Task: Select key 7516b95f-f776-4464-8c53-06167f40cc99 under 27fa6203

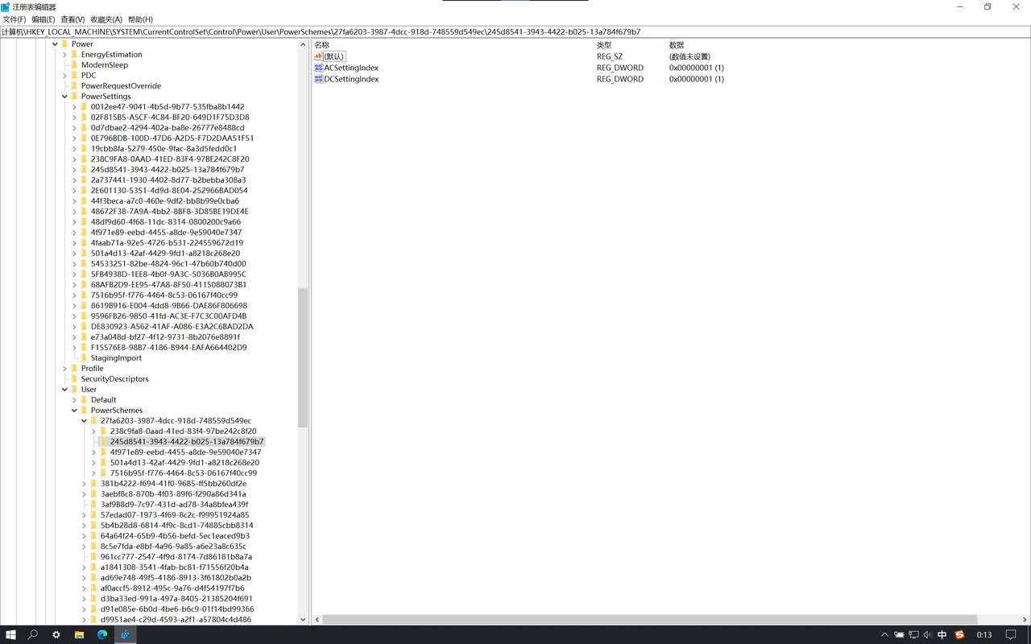Action: [184, 473]
